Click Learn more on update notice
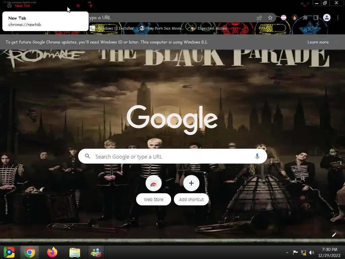This screenshot has width=345, height=259. pos(318,42)
